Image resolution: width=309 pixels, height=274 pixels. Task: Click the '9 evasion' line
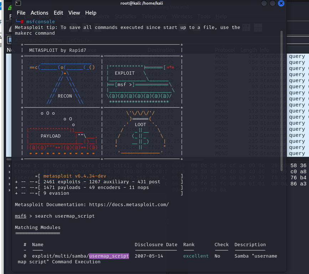[x=56, y=193]
